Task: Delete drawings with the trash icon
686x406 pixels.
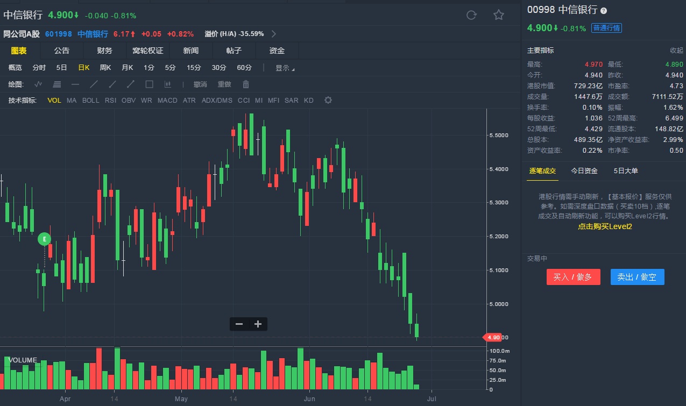Action: tap(246, 84)
